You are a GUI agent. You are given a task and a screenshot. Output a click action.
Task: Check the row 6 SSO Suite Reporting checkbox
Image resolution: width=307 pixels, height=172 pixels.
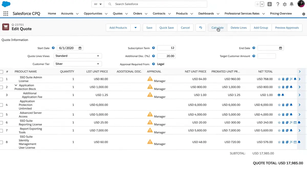tap(1, 123)
